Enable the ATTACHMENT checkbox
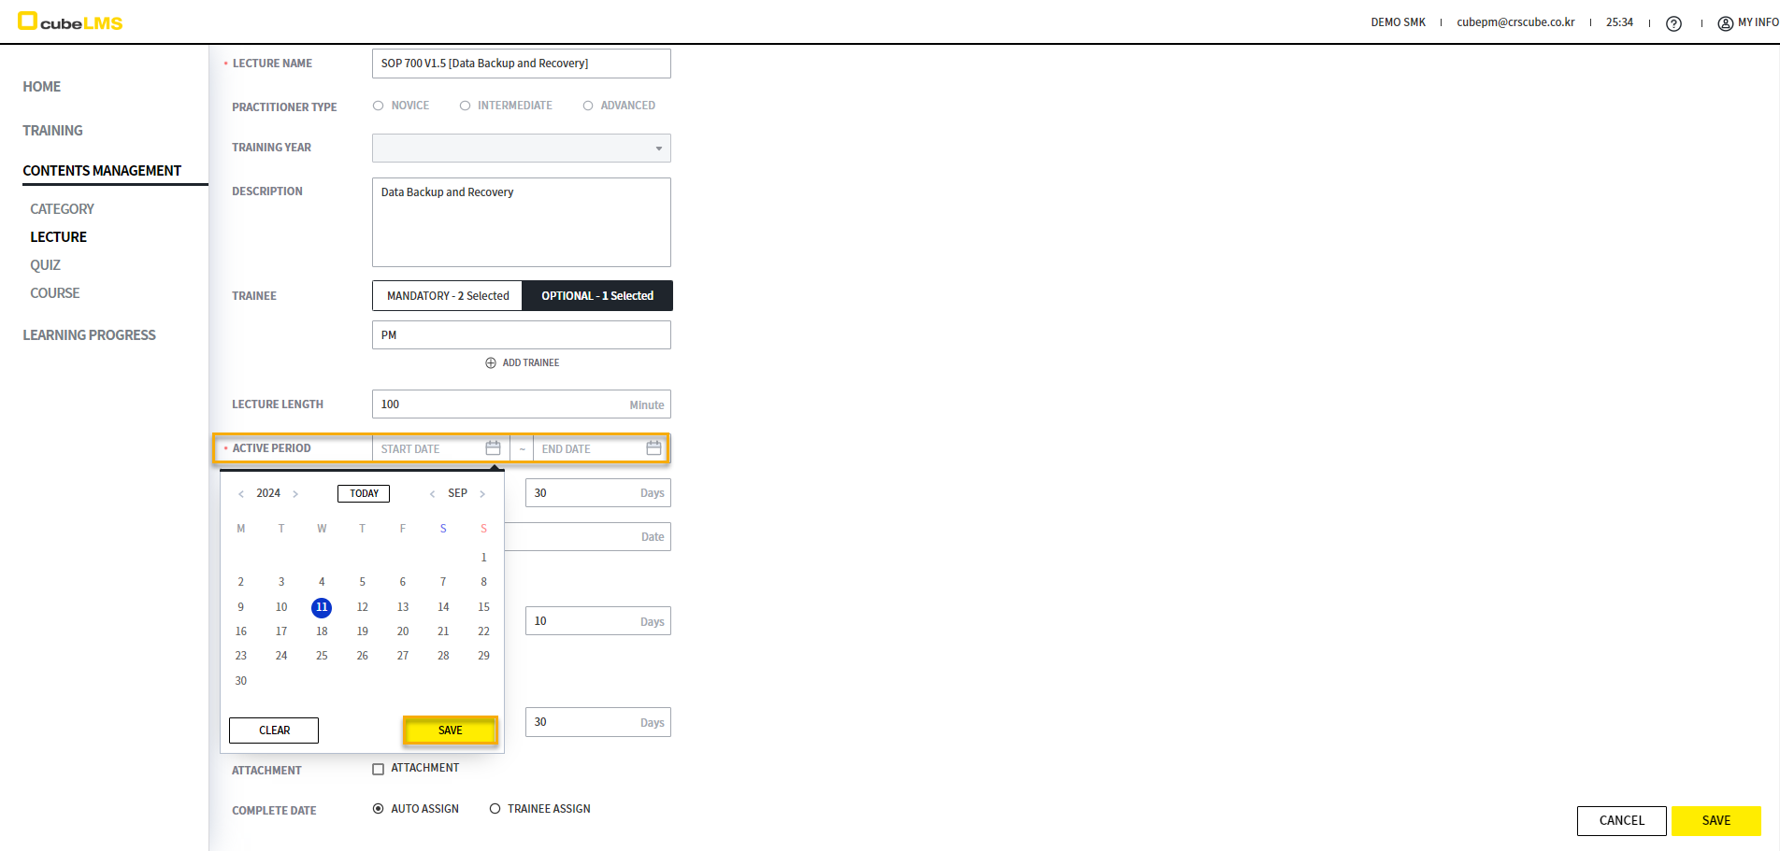 379,769
